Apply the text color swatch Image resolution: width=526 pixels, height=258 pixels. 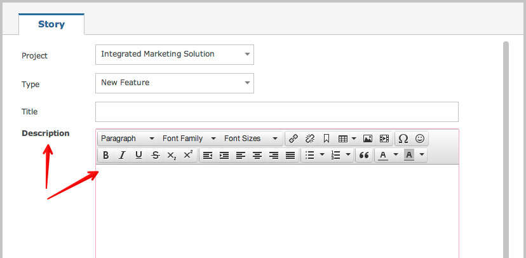click(383, 155)
